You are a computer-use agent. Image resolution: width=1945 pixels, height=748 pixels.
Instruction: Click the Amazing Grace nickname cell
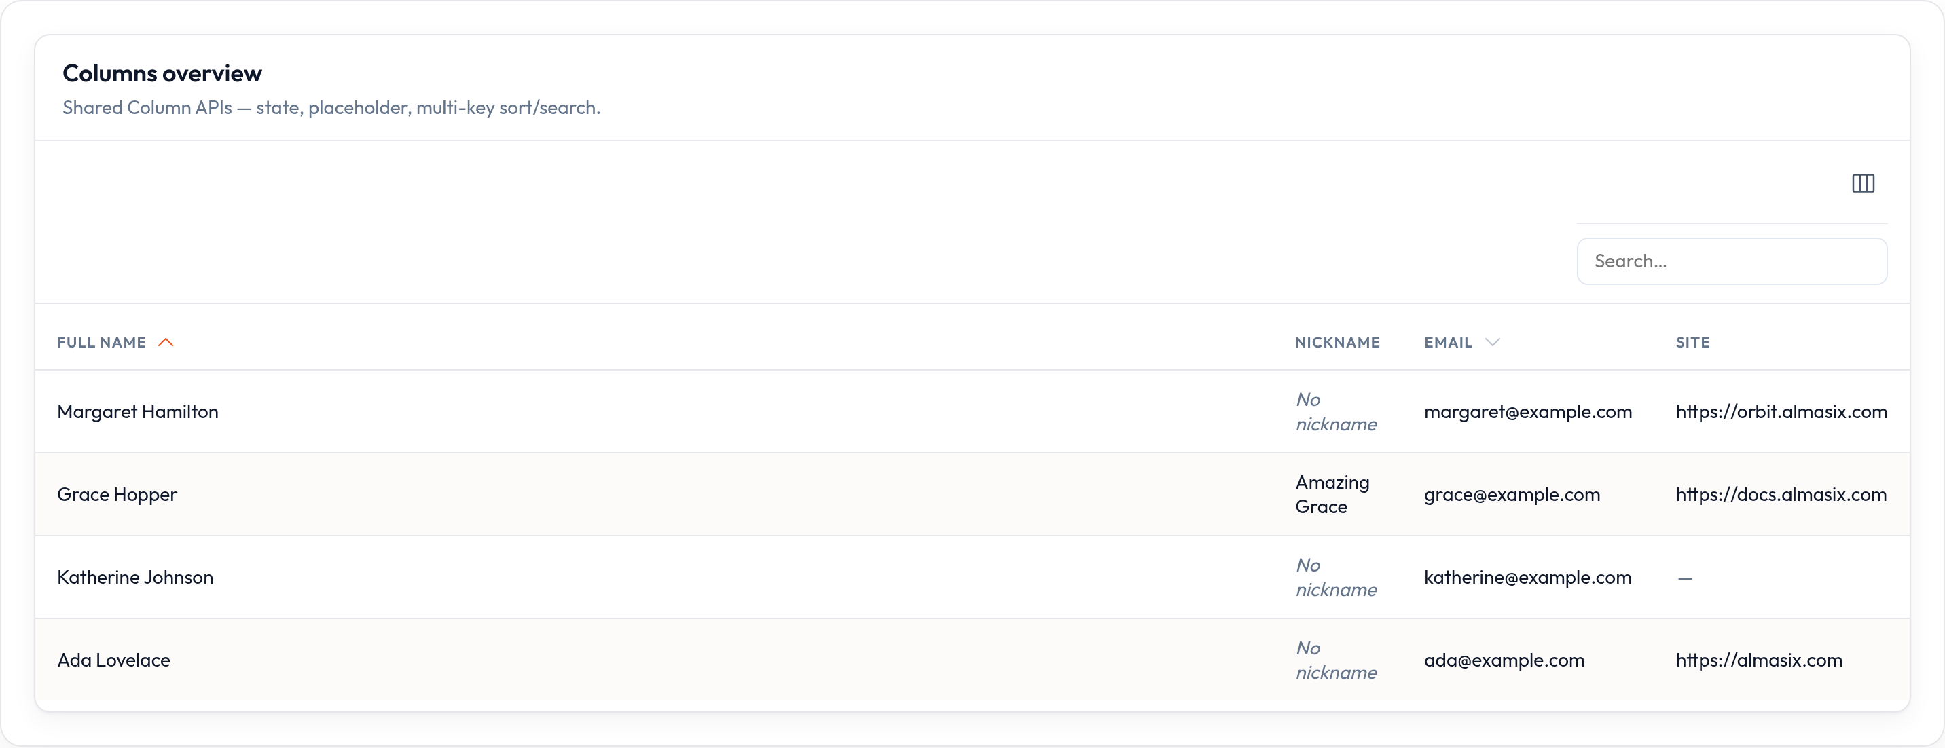pos(1332,494)
